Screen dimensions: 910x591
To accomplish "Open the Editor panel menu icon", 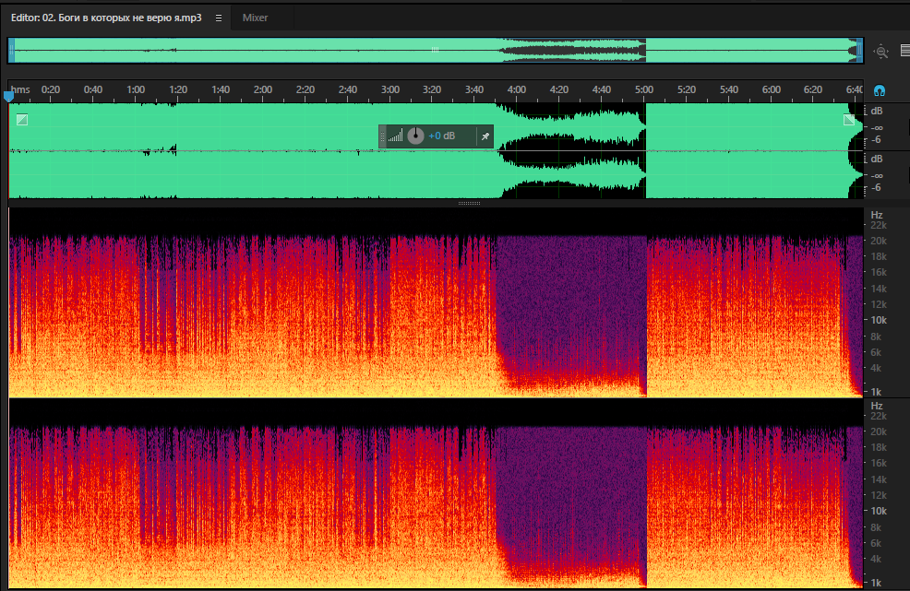I will [219, 18].
